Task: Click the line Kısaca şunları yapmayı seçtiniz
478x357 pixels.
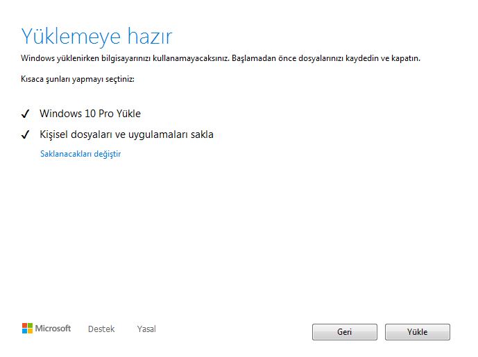Action: 78,79
